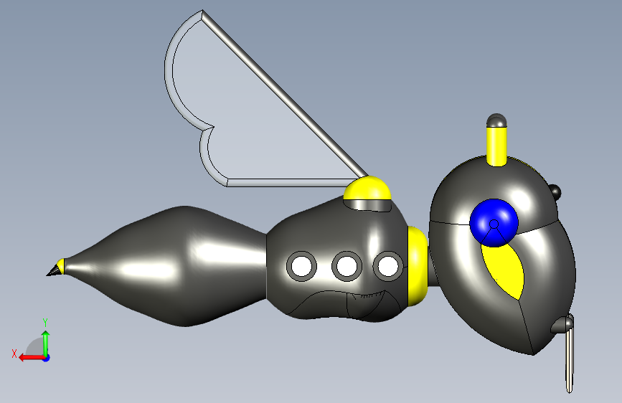The width and height of the screenshot is (622, 403).
Task: Pick the black stinger tip at the tail
Action: coord(55,271)
